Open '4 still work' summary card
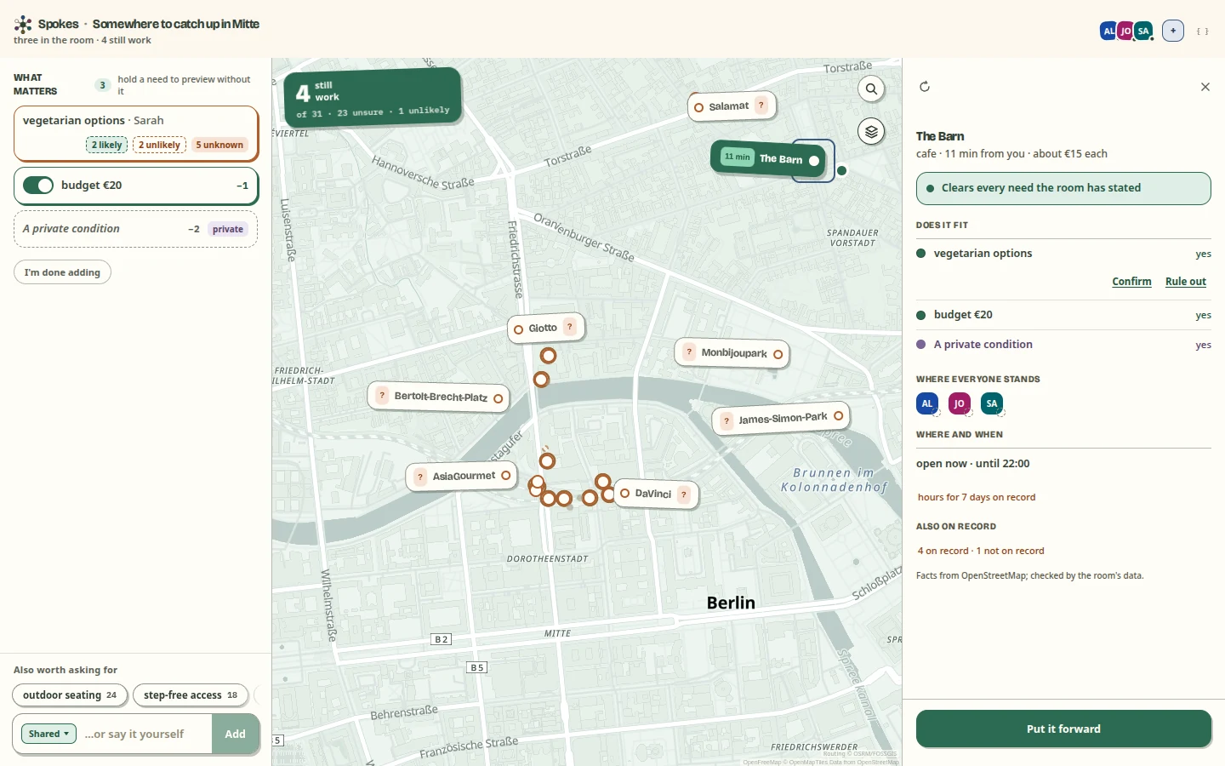 coord(373,98)
